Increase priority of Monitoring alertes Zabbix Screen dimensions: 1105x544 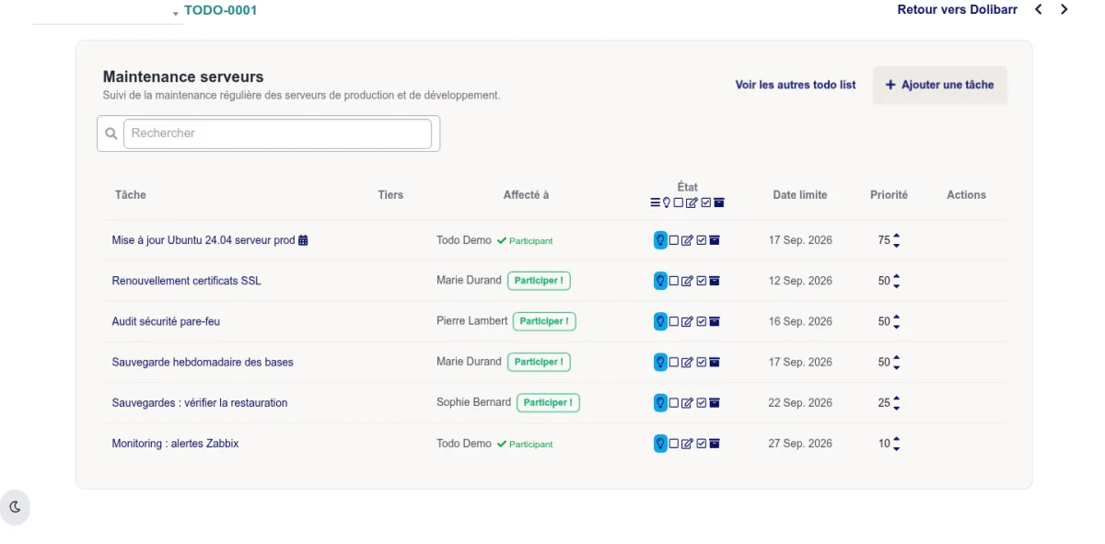point(897,439)
